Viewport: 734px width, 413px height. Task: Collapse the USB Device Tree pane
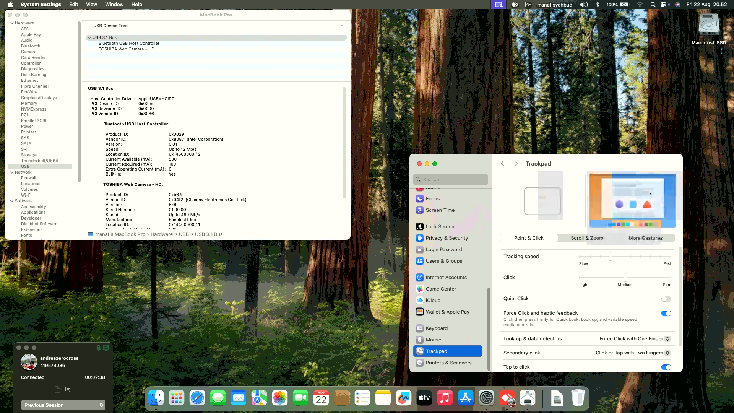342,26
